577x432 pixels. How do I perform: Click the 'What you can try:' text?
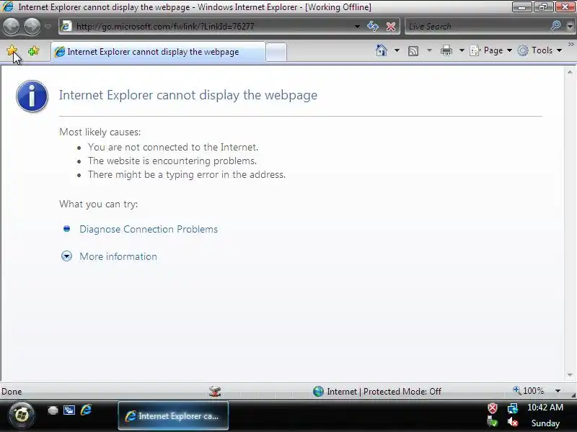(x=98, y=204)
